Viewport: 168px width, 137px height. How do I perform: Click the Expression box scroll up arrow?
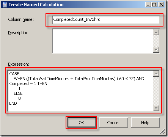pos(156,74)
